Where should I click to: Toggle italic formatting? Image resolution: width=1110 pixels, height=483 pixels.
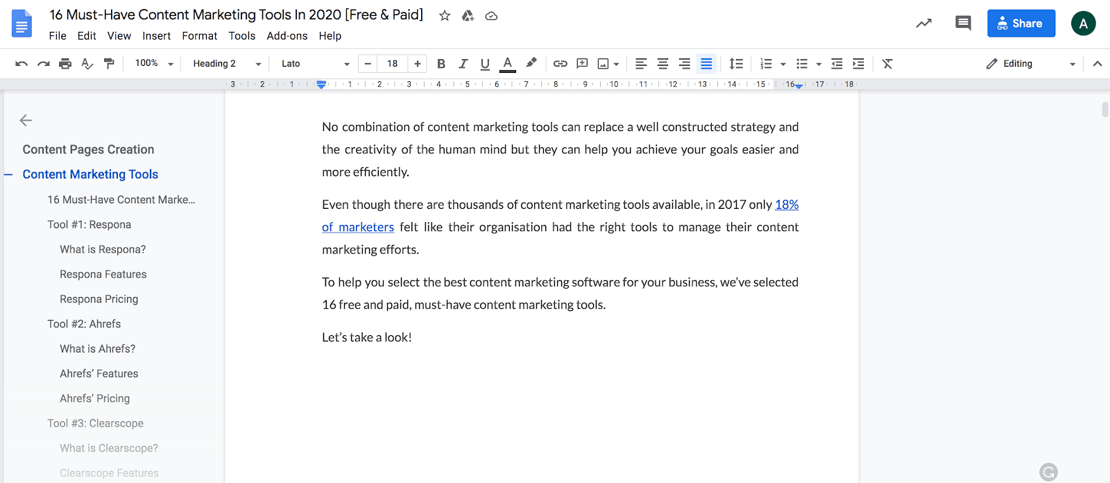(x=463, y=64)
